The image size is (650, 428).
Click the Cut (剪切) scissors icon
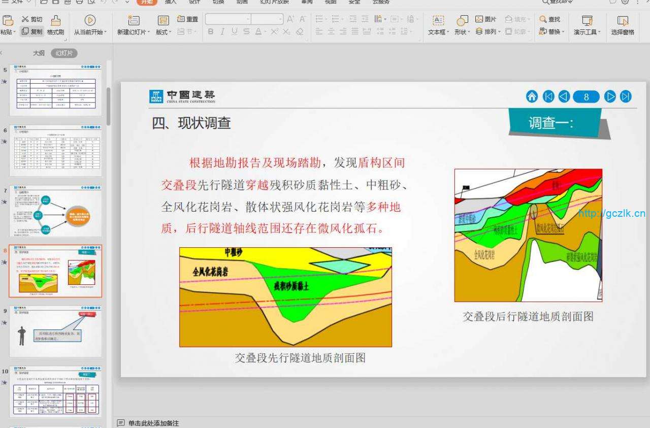25,19
